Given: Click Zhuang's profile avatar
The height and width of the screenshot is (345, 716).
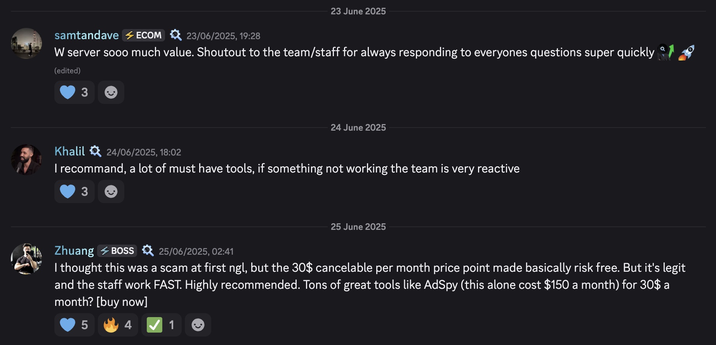Looking at the screenshot, I should click(x=26, y=259).
